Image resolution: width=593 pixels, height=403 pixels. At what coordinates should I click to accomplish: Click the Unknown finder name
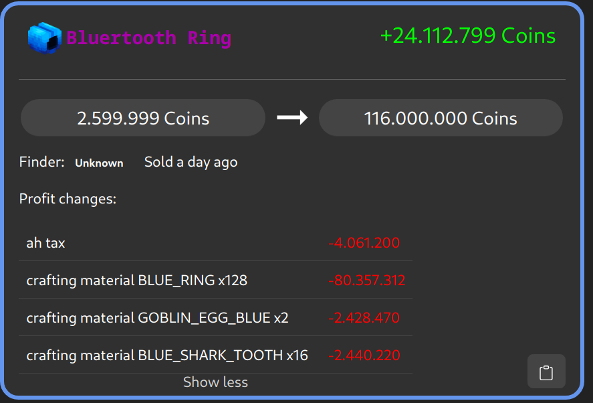click(99, 163)
